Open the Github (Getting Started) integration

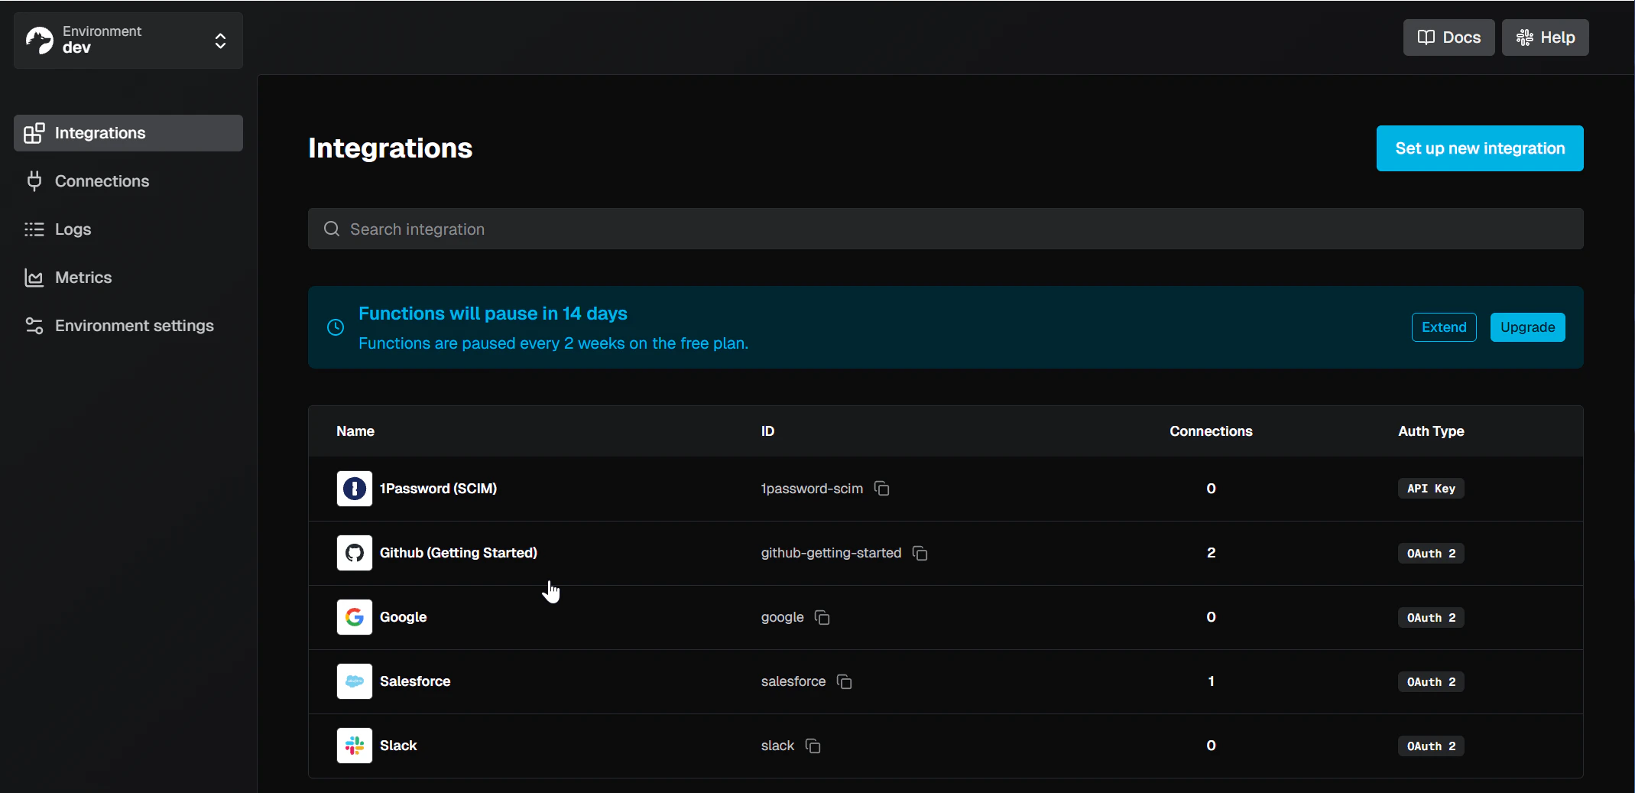click(x=946, y=553)
